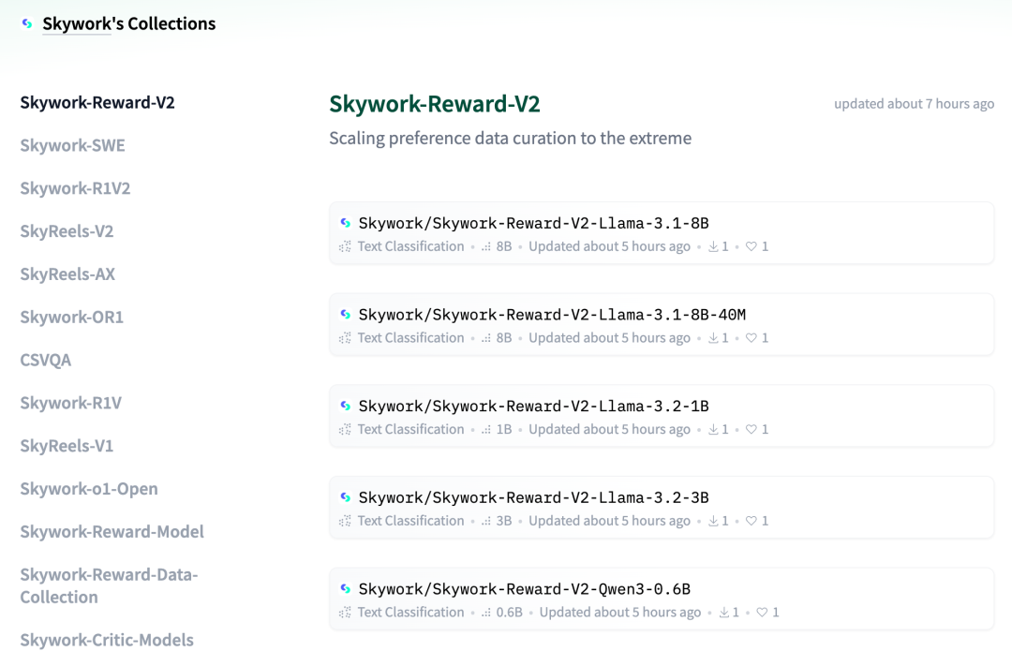Click the Skywork's Collections header link
Screen dimensions: 1012x651
(129, 23)
